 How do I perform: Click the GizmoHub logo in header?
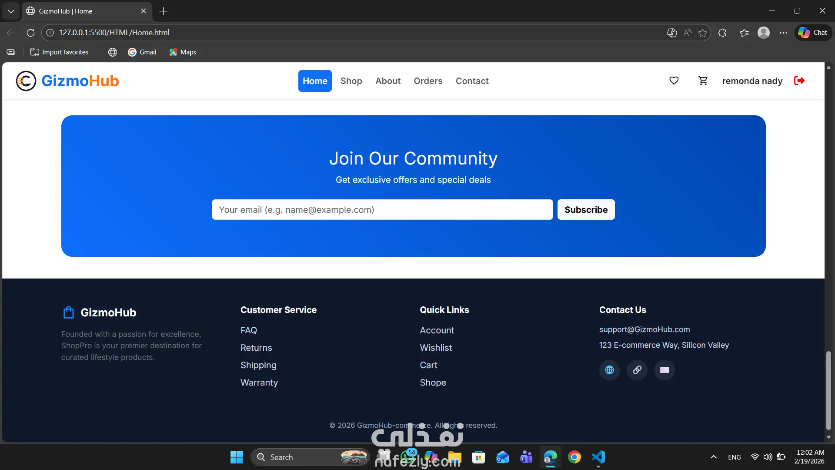[67, 81]
